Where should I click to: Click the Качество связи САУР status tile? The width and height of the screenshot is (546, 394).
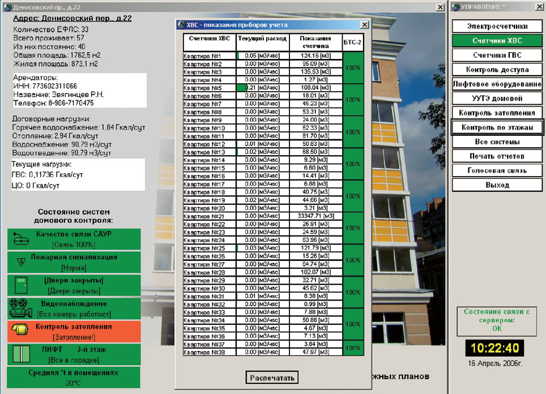74,239
